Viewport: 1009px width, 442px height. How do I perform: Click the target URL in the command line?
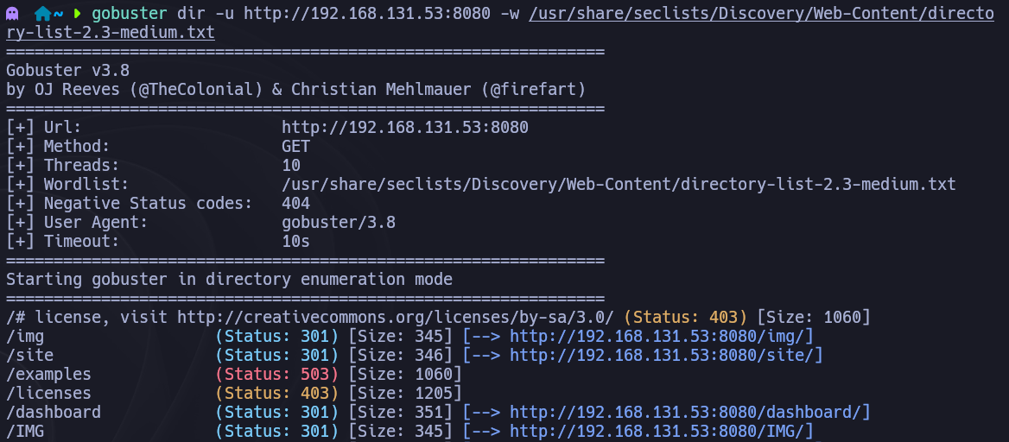(x=366, y=14)
